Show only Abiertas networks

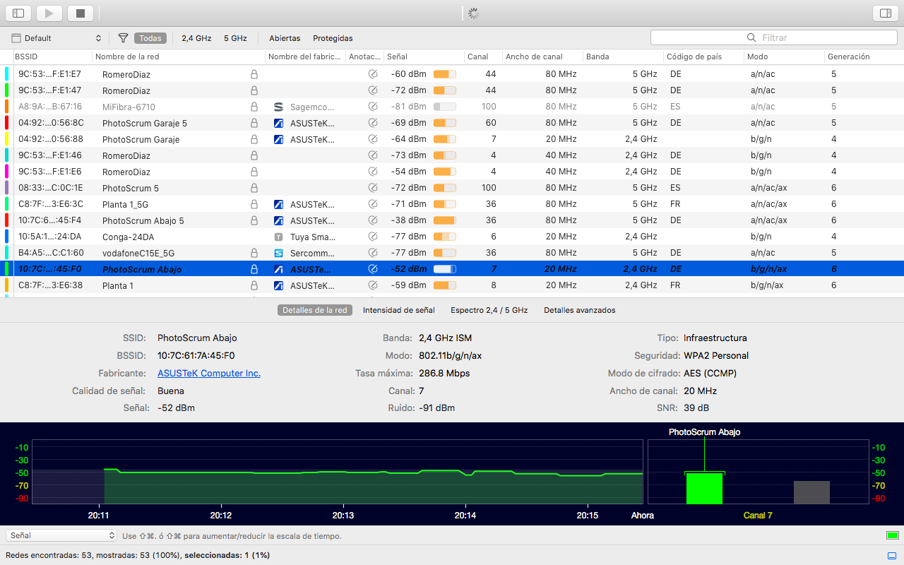point(285,38)
